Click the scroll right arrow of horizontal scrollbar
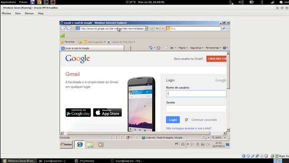Image resolution: width=289 pixels, height=163 pixels. (x=225, y=133)
